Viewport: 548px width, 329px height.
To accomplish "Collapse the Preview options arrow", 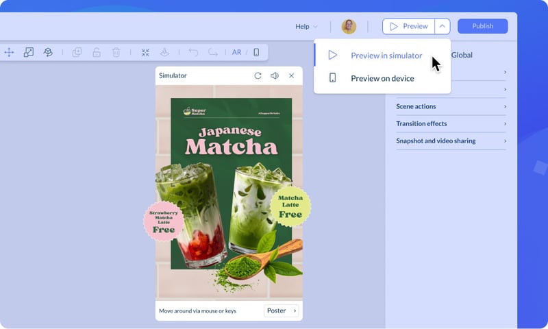I will [x=443, y=27].
